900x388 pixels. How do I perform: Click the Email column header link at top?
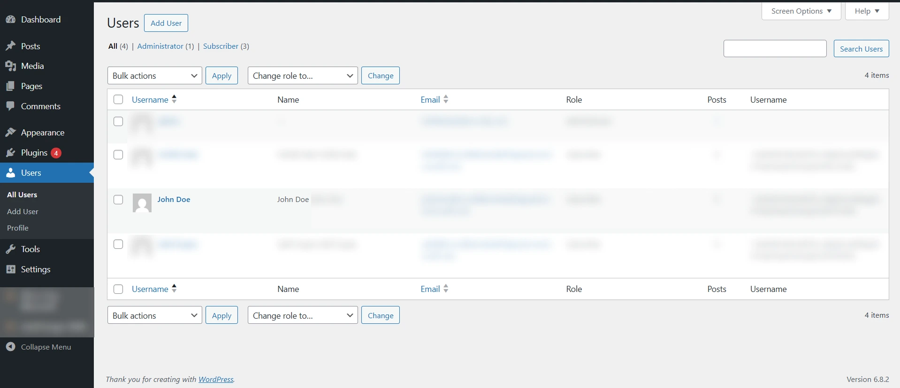430,99
